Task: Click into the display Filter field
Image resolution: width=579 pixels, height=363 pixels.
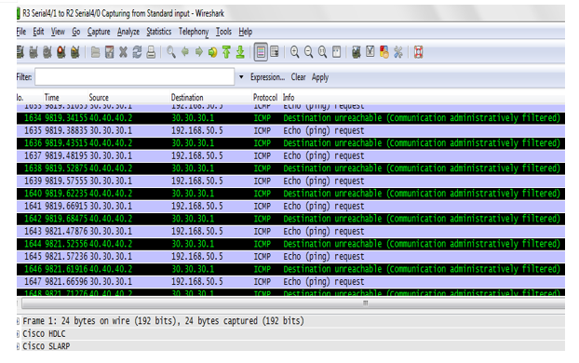Action: pos(134,77)
